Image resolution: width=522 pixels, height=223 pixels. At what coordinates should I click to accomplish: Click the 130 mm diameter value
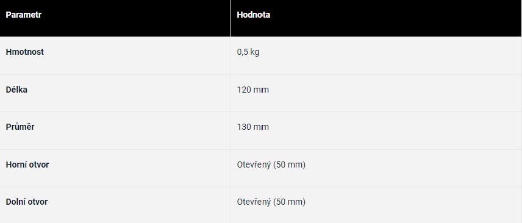pyautogui.click(x=252, y=127)
